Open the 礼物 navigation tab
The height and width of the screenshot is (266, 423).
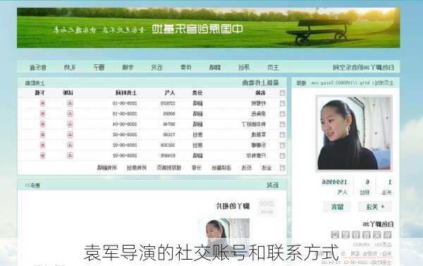click(x=70, y=67)
